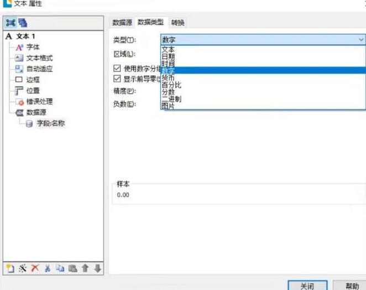Move data source down with down arrow
Image resolution: width=366 pixels, height=290 pixels.
(97, 268)
